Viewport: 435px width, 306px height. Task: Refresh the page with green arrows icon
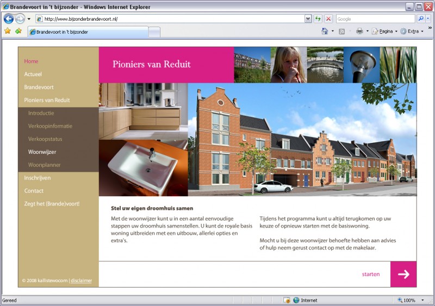318,19
